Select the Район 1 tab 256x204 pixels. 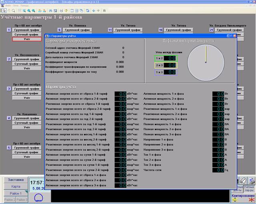16,193
